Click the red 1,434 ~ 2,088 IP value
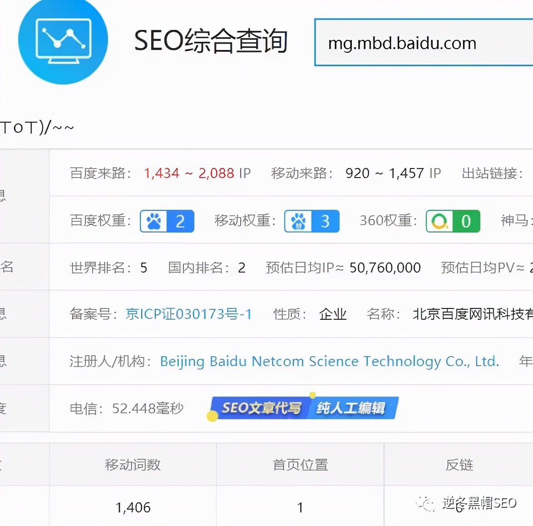The height and width of the screenshot is (526, 533). coord(189,173)
